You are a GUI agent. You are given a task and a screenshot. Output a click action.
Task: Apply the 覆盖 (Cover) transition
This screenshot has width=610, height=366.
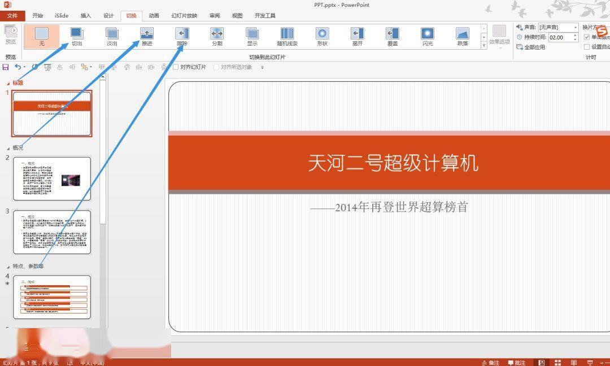[392, 37]
